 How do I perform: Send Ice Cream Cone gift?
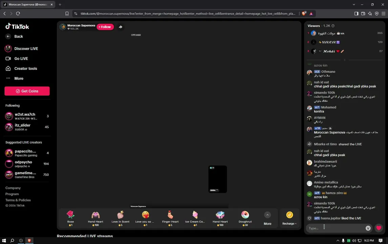tap(195, 218)
